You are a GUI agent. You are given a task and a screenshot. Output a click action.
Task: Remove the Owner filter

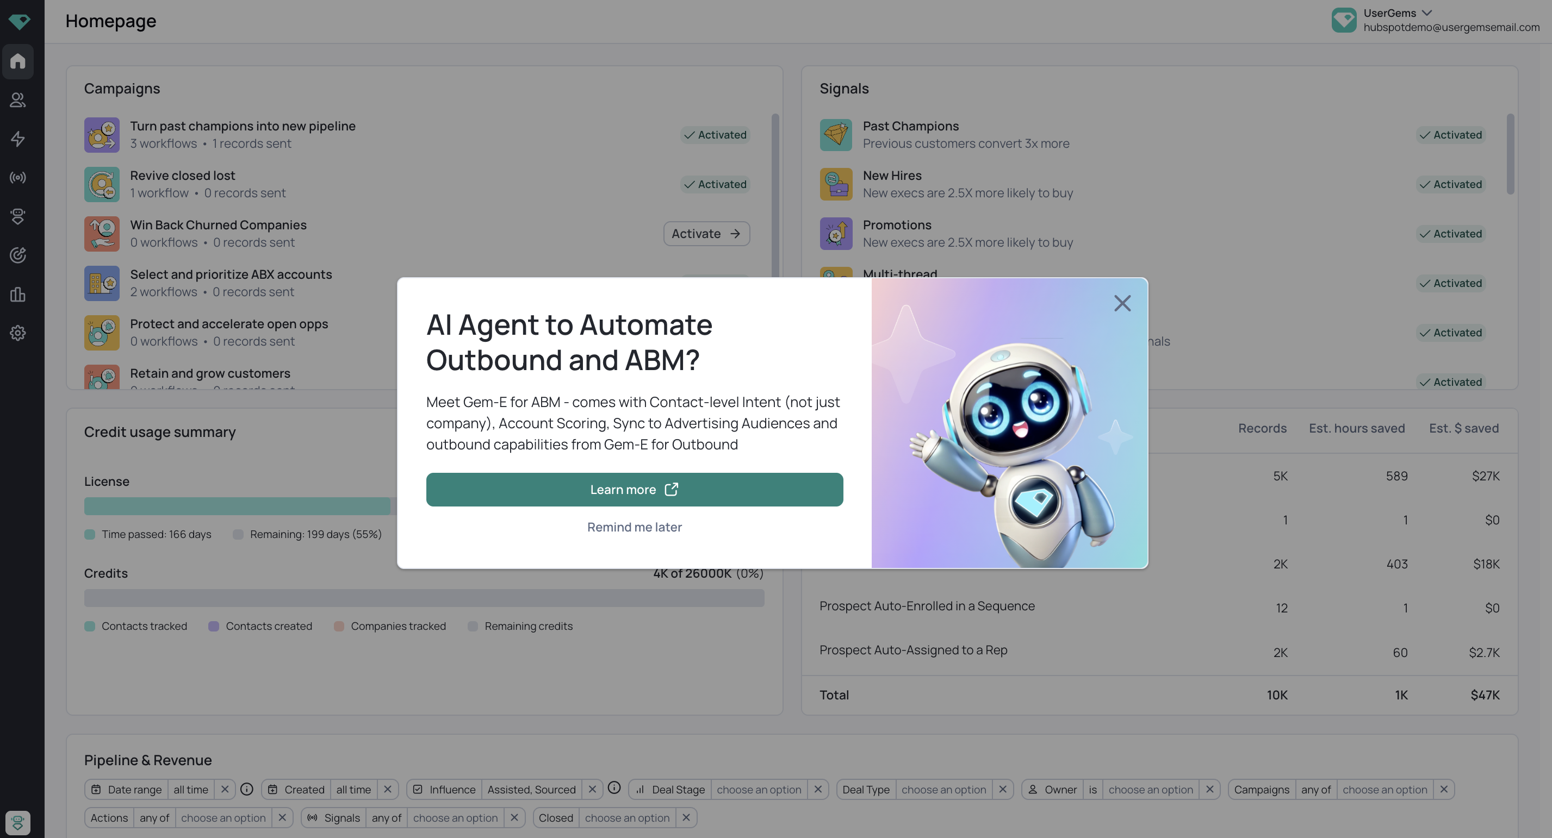[x=1209, y=789]
